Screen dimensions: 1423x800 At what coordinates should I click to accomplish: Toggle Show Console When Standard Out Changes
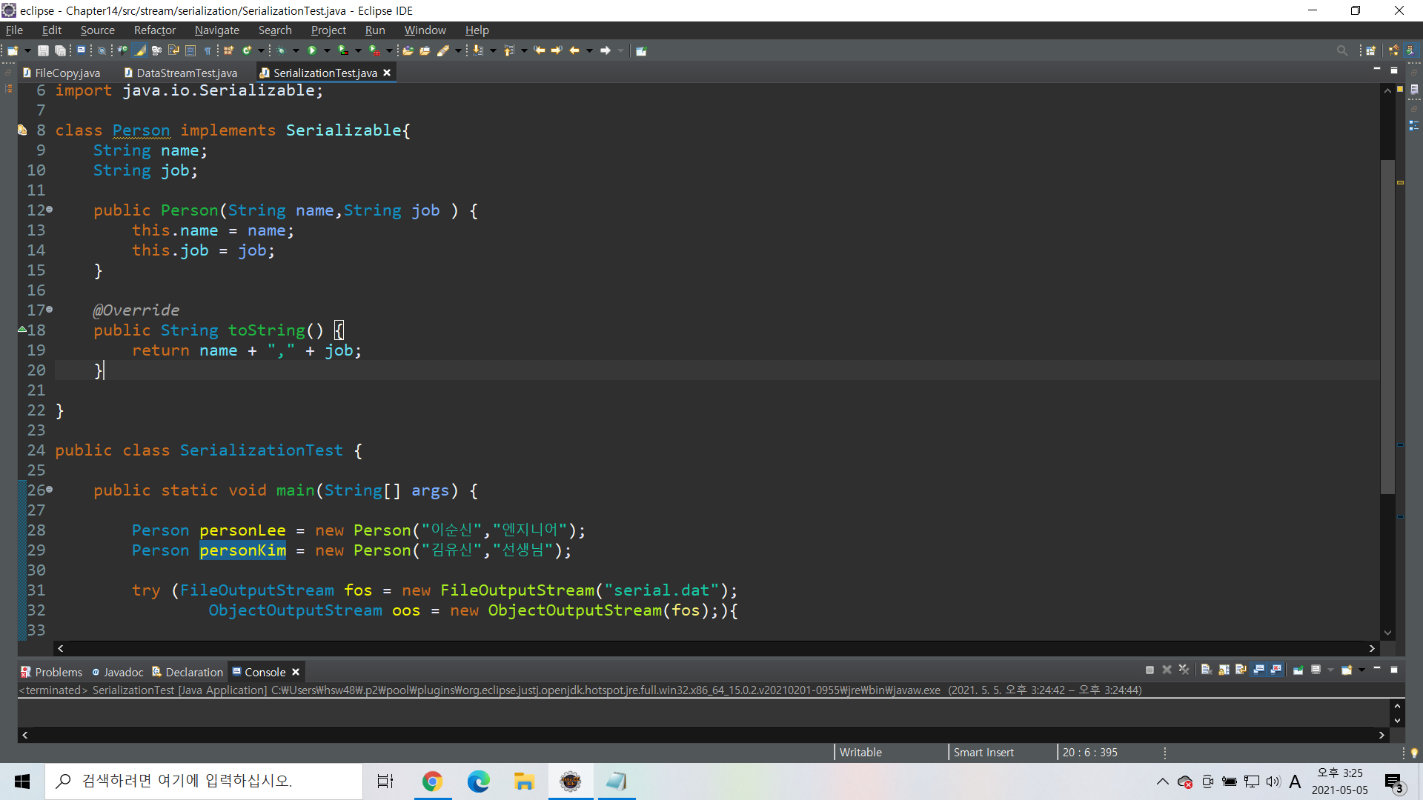1258,670
